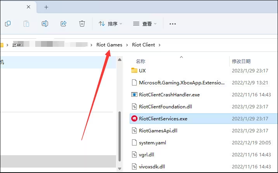Close the current Explorer tab

tap(29, 7)
